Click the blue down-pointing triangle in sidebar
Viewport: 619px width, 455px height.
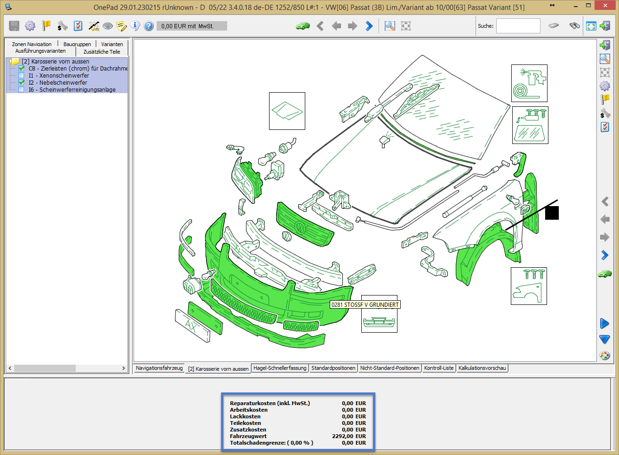605,339
